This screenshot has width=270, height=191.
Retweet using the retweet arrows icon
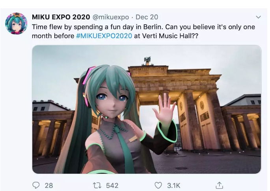[97, 185]
